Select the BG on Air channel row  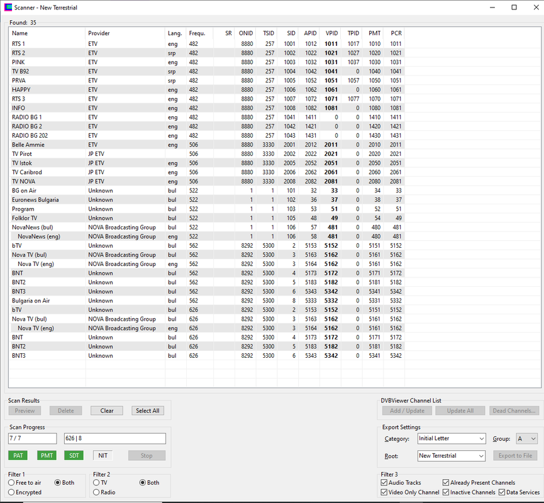[207, 191]
